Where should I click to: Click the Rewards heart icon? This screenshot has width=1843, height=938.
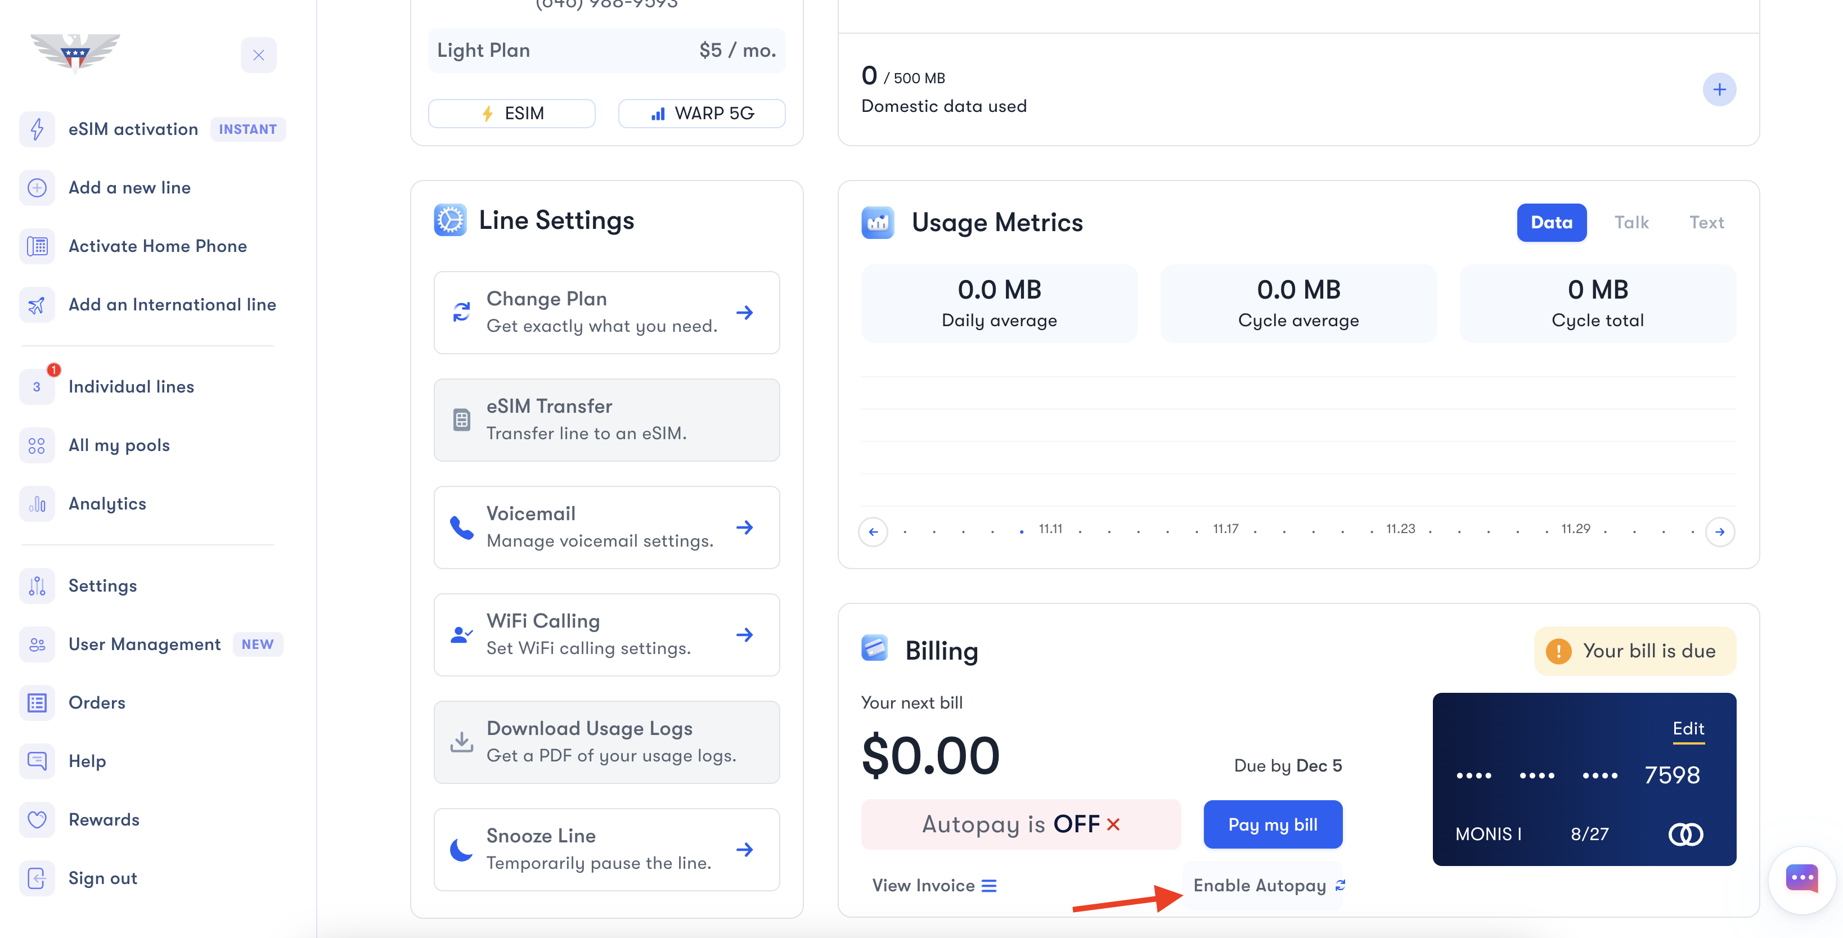[37, 820]
